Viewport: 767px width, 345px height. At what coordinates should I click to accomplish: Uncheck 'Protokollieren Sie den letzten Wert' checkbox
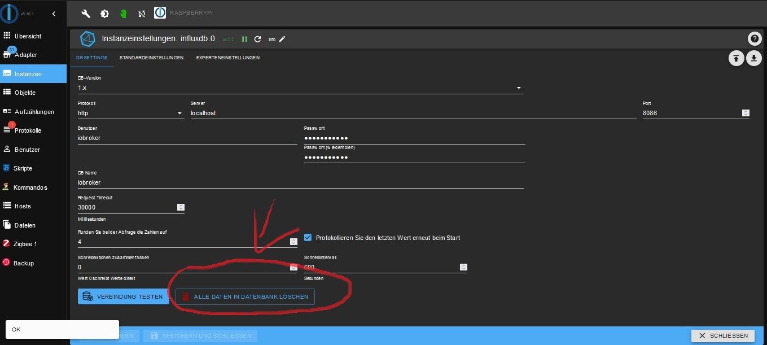click(308, 238)
